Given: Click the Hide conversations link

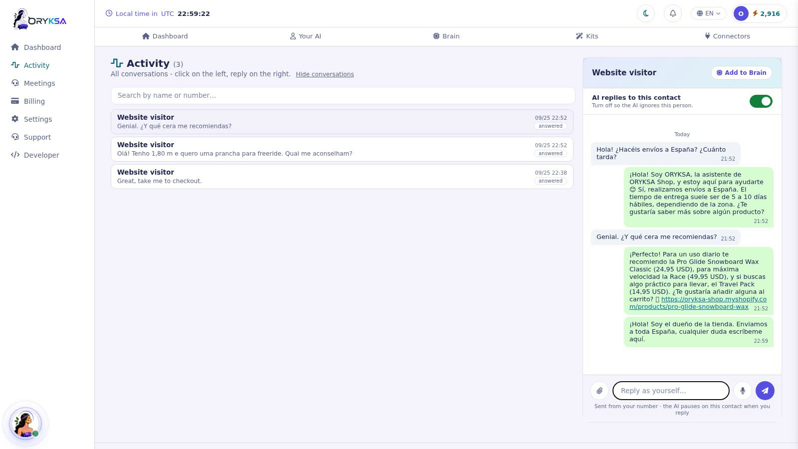Looking at the screenshot, I should coord(325,74).
